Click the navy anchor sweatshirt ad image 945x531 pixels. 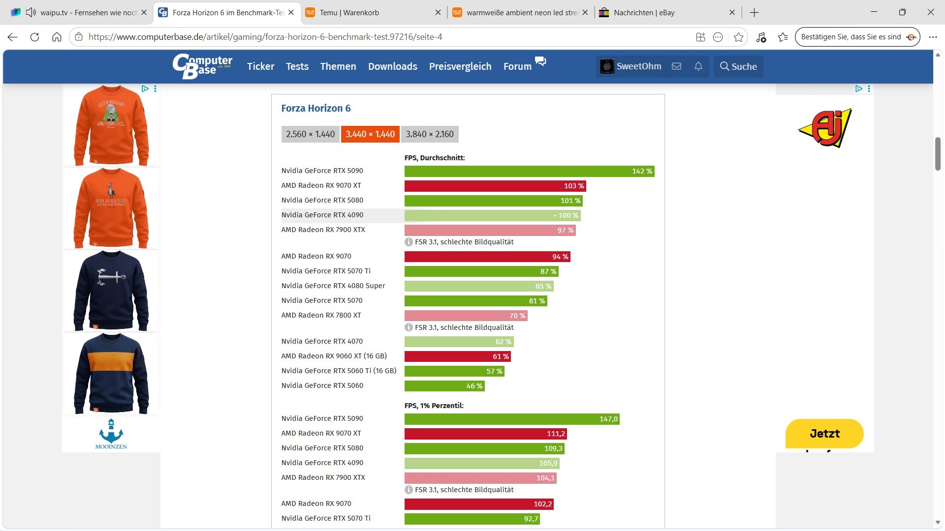pos(111,290)
